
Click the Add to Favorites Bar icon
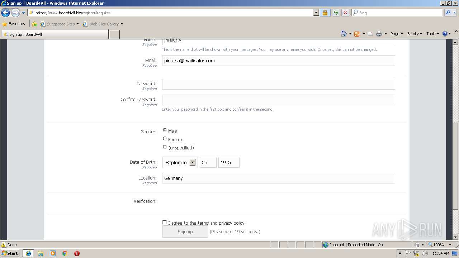pos(34,24)
